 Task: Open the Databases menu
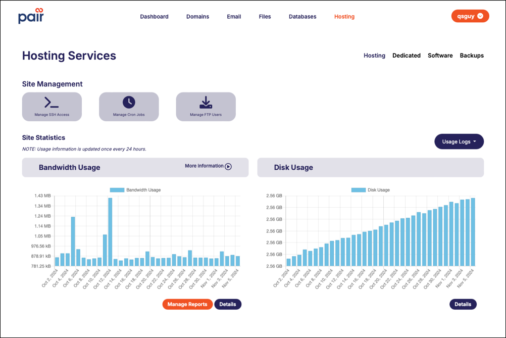click(302, 17)
